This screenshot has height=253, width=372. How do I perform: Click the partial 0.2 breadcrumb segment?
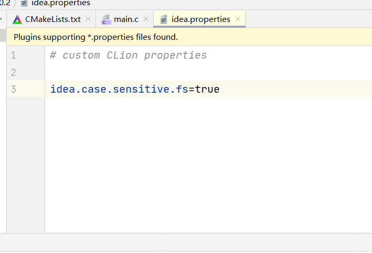pos(5,3)
